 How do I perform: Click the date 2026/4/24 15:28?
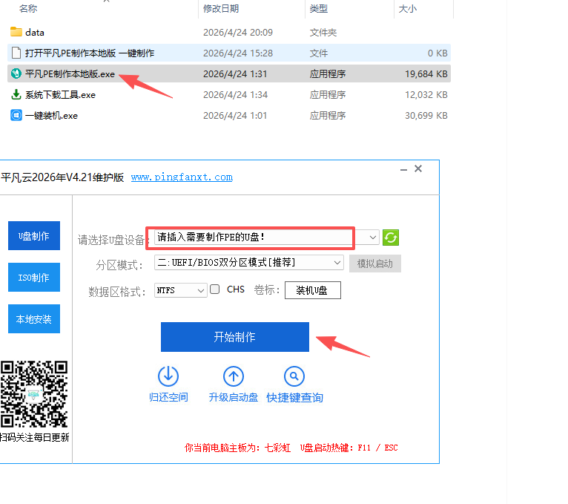coord(237,53)
